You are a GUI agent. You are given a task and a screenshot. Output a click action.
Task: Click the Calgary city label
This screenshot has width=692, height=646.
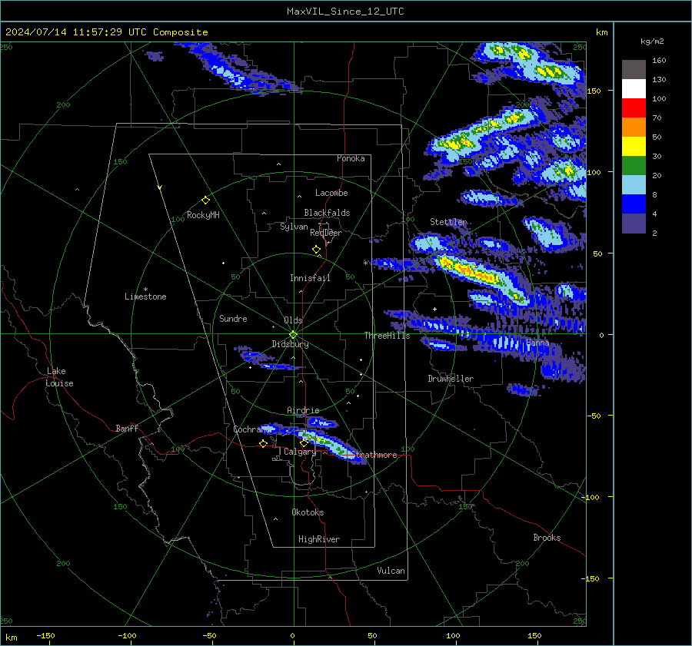pyautogui.click(x=300, y=452)
